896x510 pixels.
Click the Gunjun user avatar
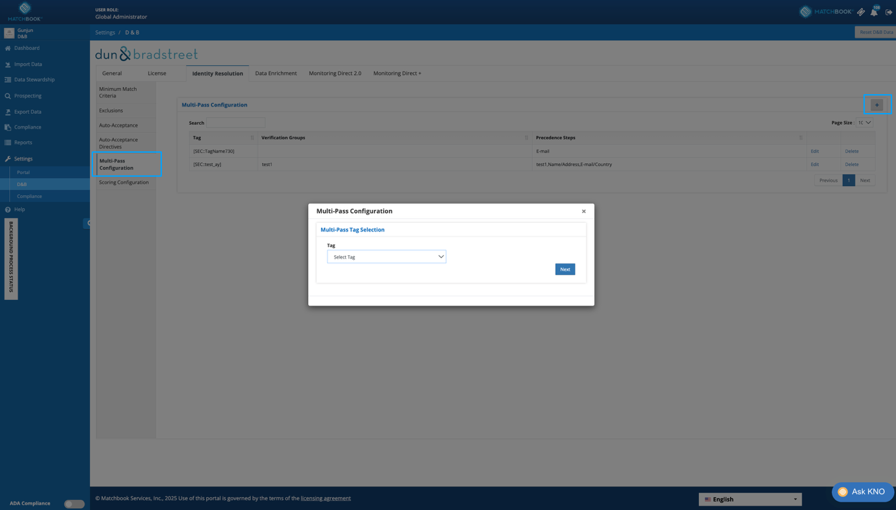click(9, 33)
